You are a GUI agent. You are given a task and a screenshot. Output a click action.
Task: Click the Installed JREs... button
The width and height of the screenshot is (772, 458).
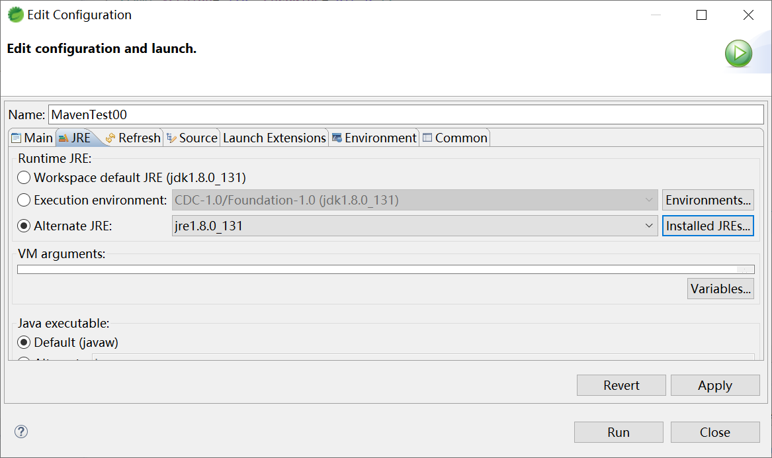click(708, 226)
